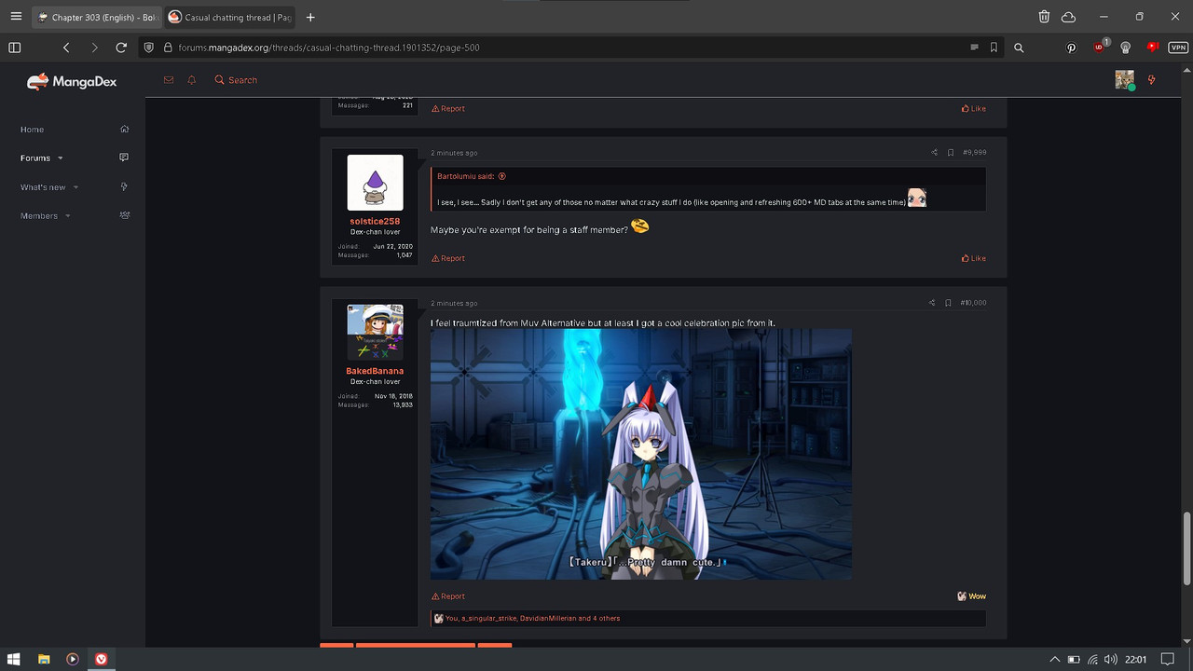
Task: Open the uBlock Origin extension
Action: (1100, 47)
